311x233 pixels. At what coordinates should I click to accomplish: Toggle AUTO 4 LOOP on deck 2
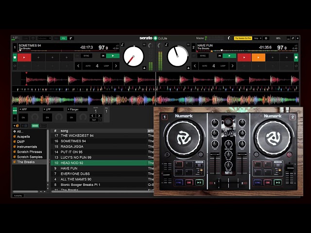coord(214,66)
